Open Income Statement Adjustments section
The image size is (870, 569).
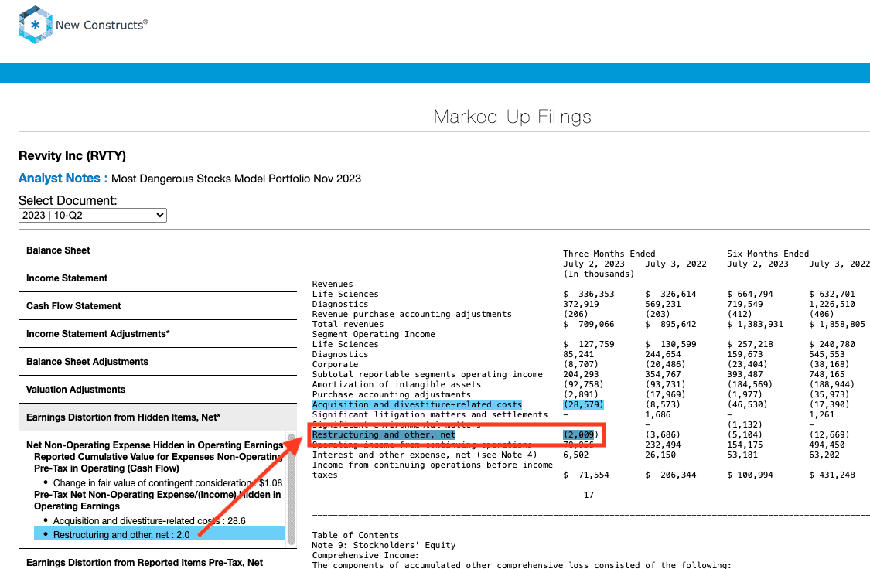[x=158, y=334]
